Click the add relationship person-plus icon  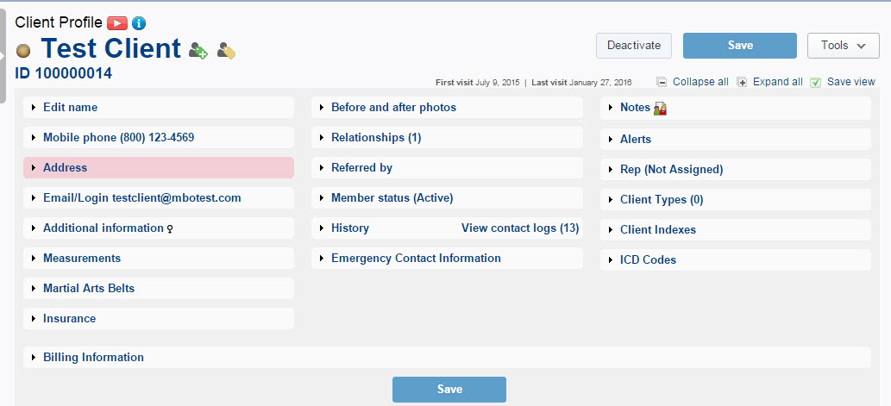(x=198, y=51)
